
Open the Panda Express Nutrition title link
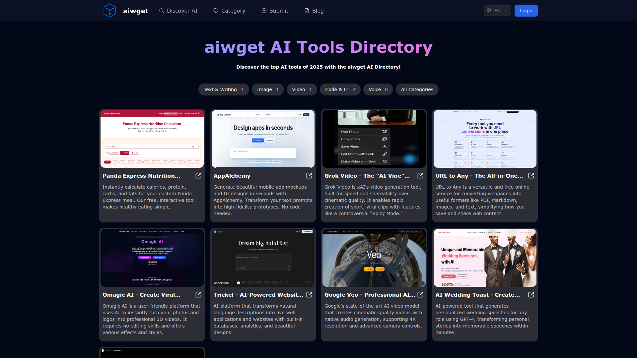[141, 176]
